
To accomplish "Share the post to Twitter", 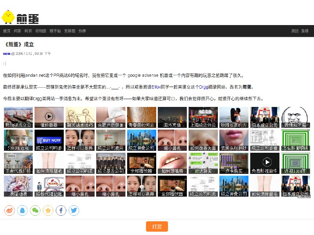I will point(74,210).
